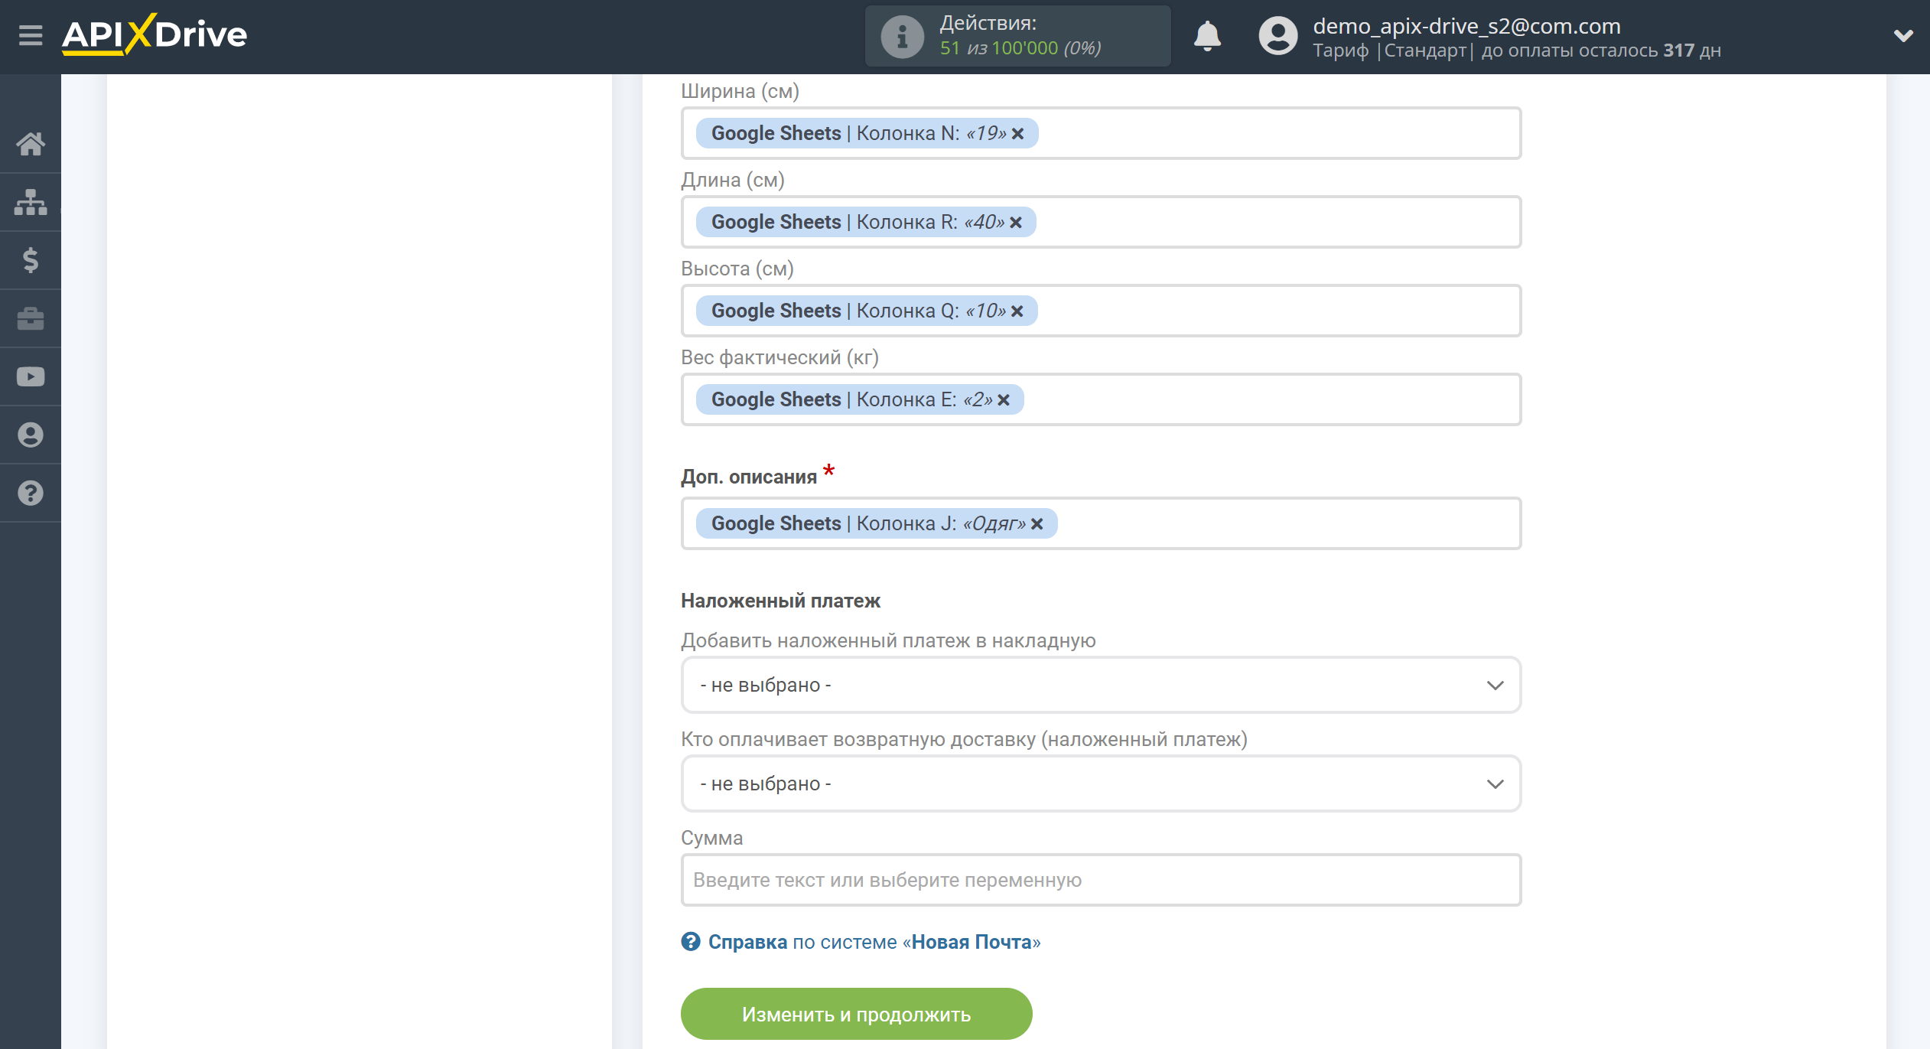Click the Наложенный платеж section heading
Screen dimensions: 1930x1049
click(780, 601)
